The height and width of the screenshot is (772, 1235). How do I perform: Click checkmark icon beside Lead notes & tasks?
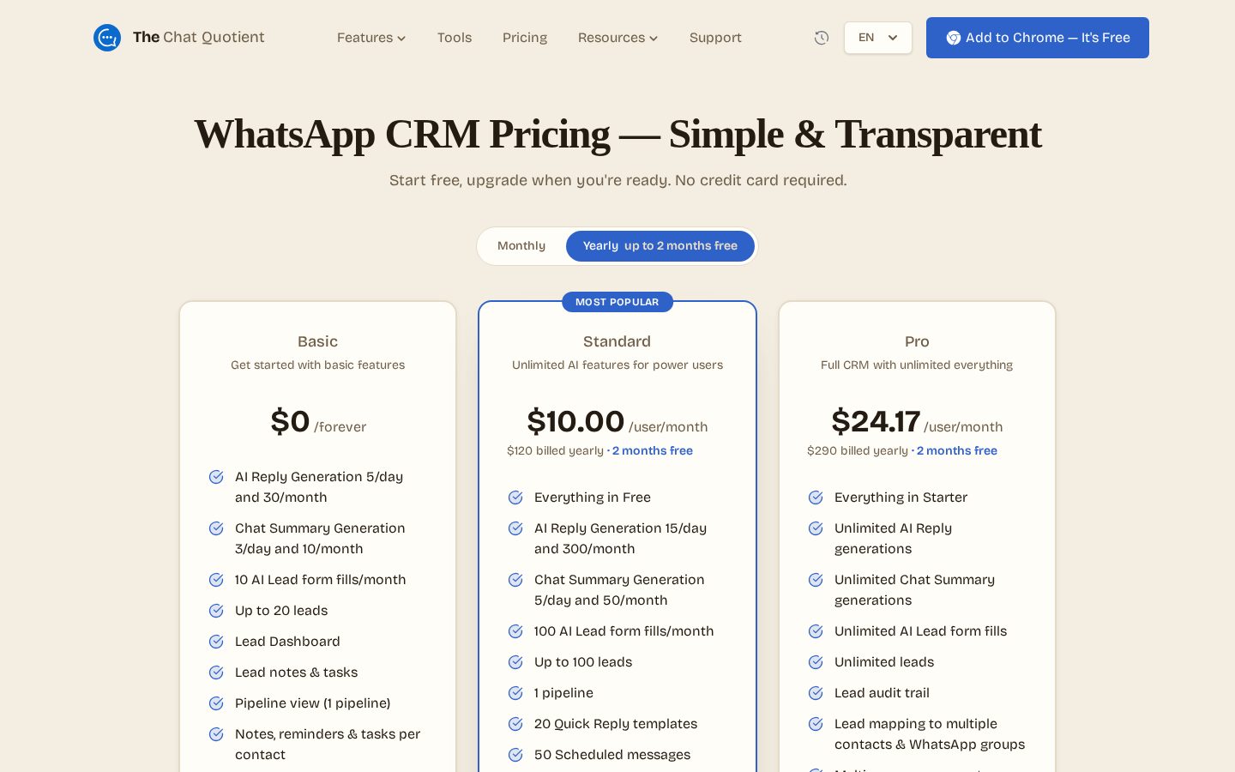tap(216, 672)
